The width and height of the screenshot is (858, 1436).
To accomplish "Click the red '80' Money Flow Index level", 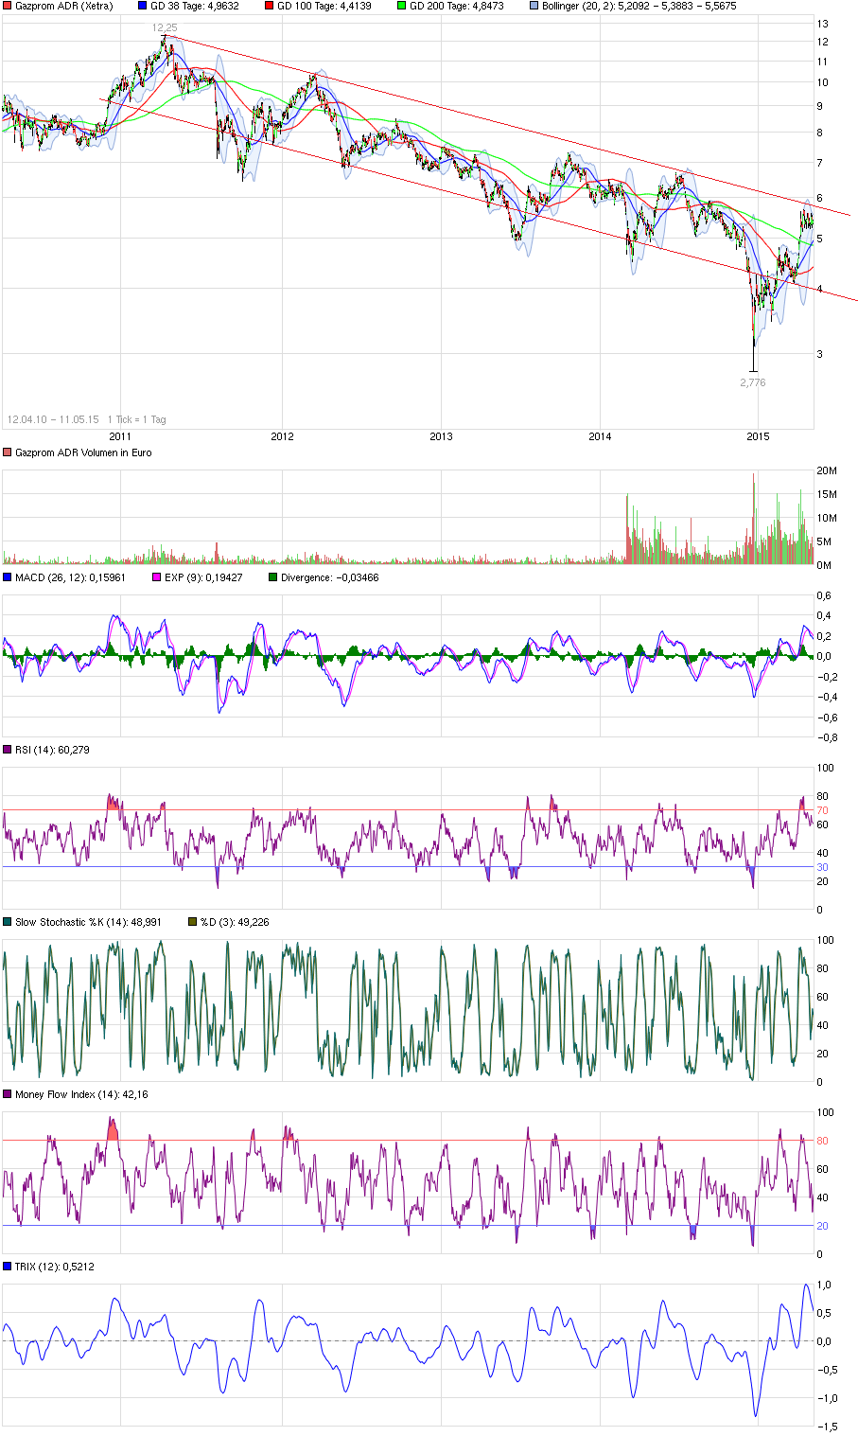I will tap(823, 1141).
